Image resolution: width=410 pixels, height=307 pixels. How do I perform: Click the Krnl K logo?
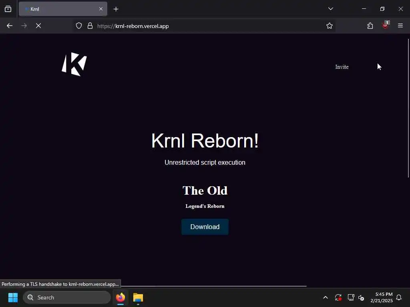[74, 64]
